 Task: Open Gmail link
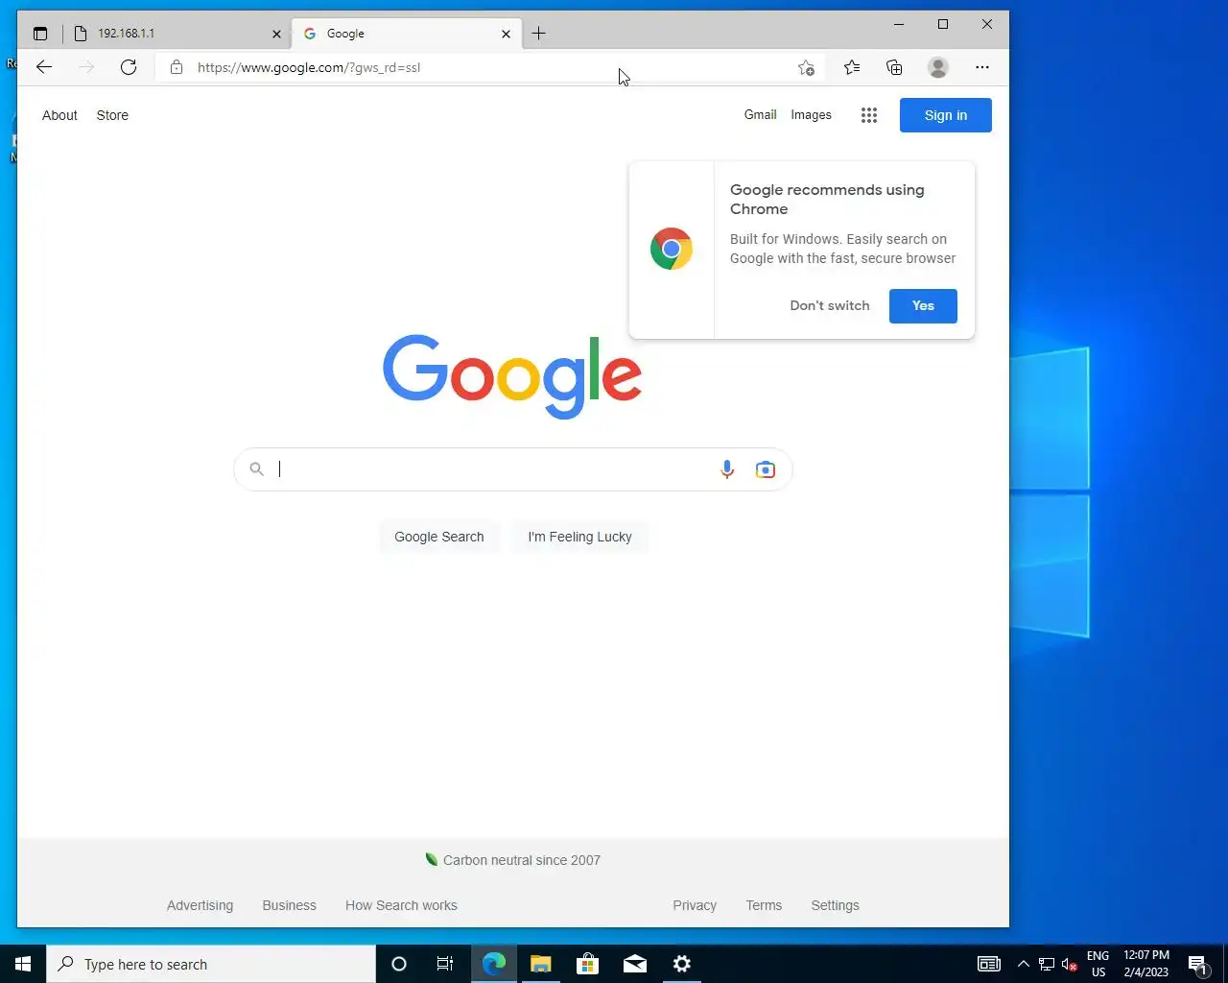point(760,114)
